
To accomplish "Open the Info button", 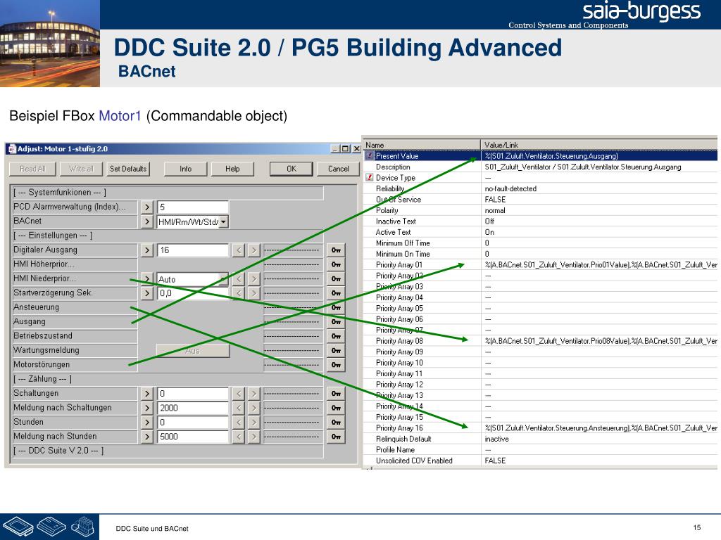I will [185, 169].
